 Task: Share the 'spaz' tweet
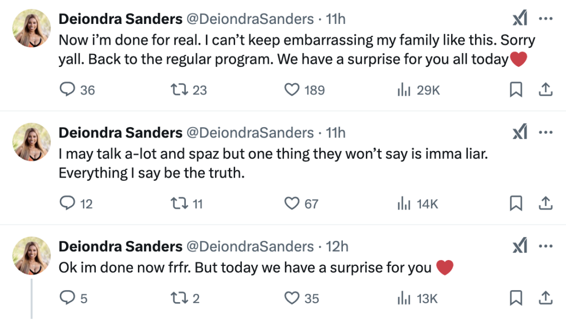click(545, 203)
